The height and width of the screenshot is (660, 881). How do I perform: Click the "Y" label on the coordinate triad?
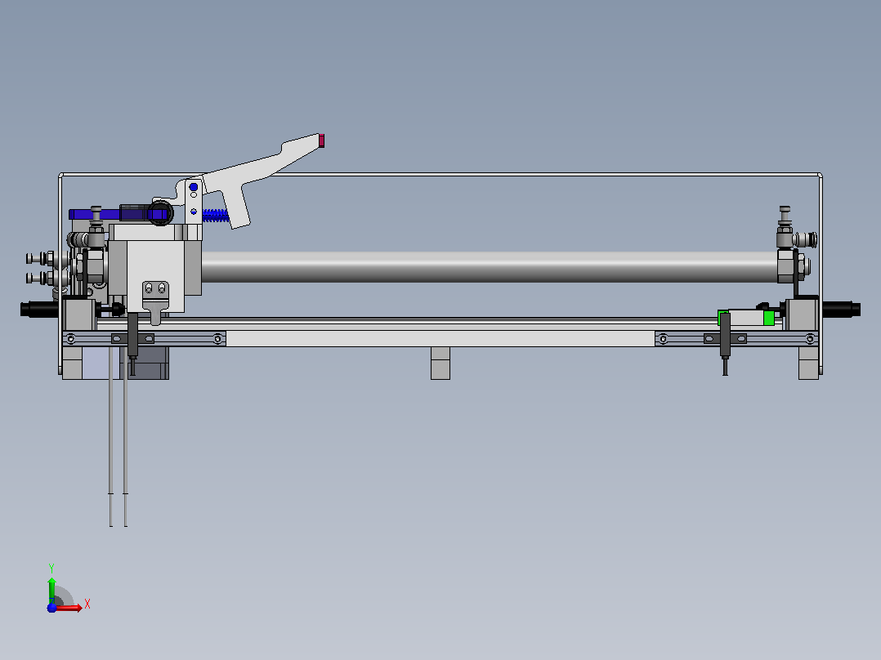[x=51, y=569]
